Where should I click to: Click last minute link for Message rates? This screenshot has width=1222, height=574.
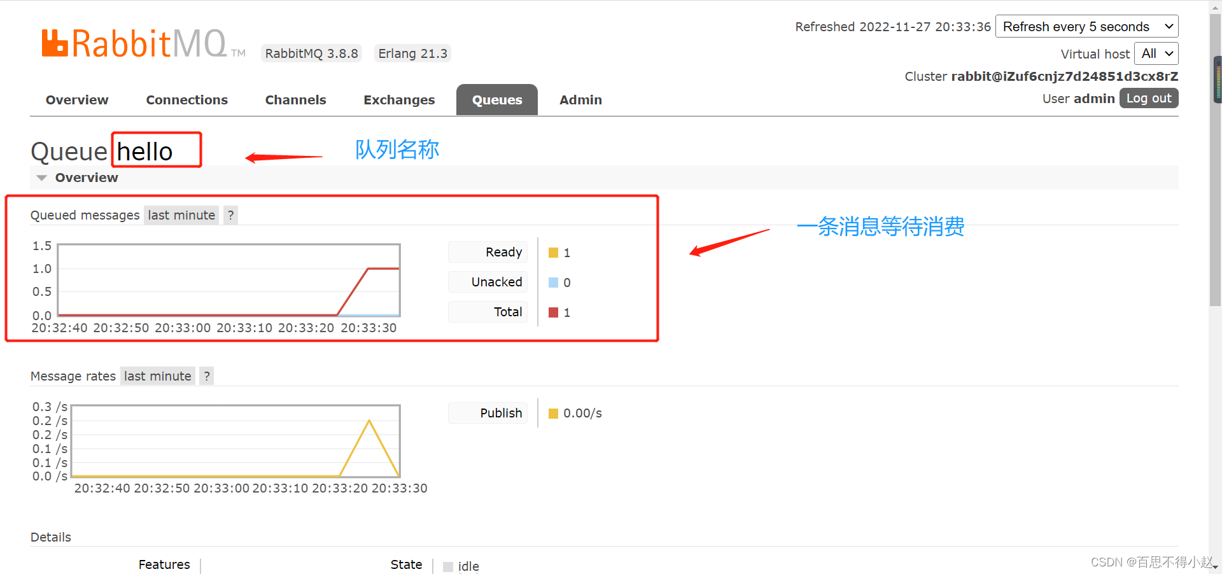[157, 376]
